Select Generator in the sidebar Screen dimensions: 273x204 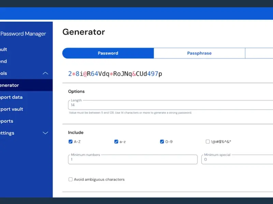click(x=10, y=85)
